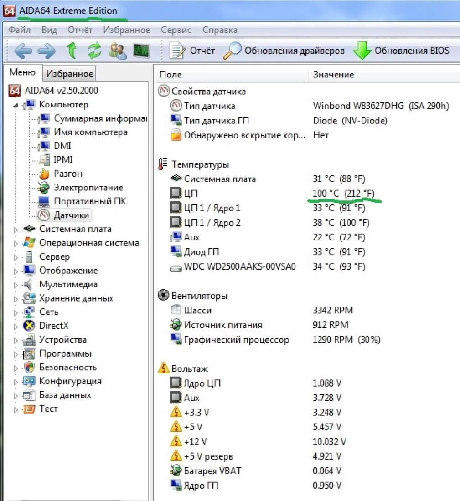Image resolution: width=460 pixels, height=501 pixels.
Task: Click the Мультимедиа speaker icon
Action: click(28, 284)
